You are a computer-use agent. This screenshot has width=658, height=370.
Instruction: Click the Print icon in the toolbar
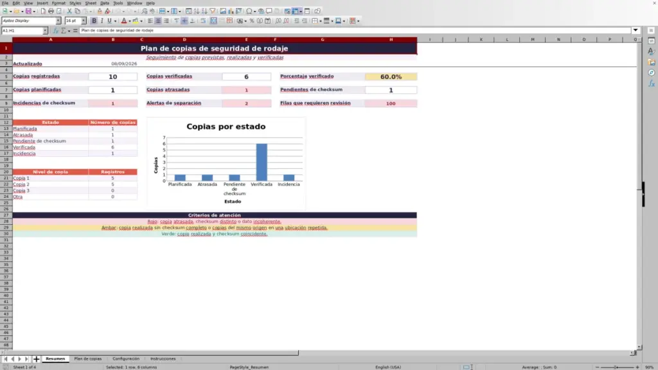click(51, 11)
